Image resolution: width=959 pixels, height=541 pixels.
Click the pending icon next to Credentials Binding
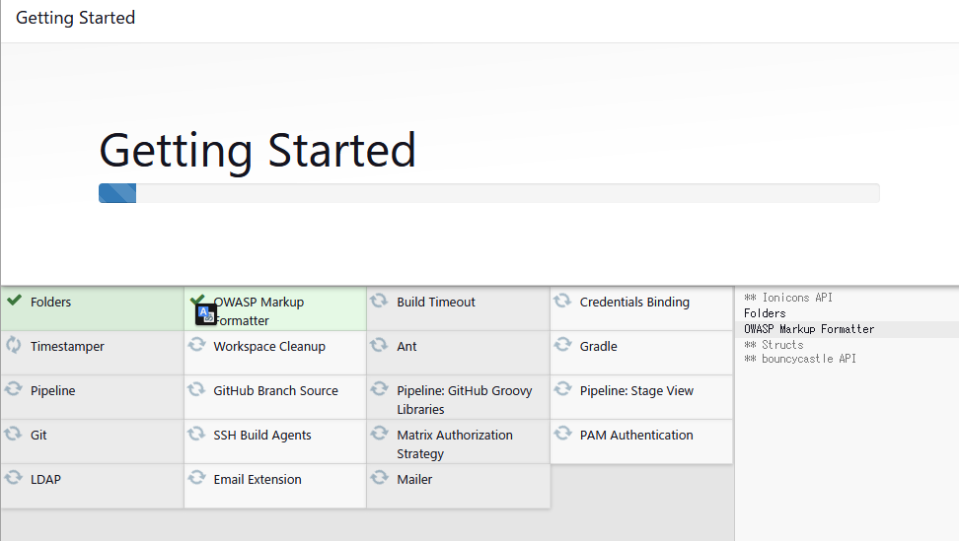point(562,301)
